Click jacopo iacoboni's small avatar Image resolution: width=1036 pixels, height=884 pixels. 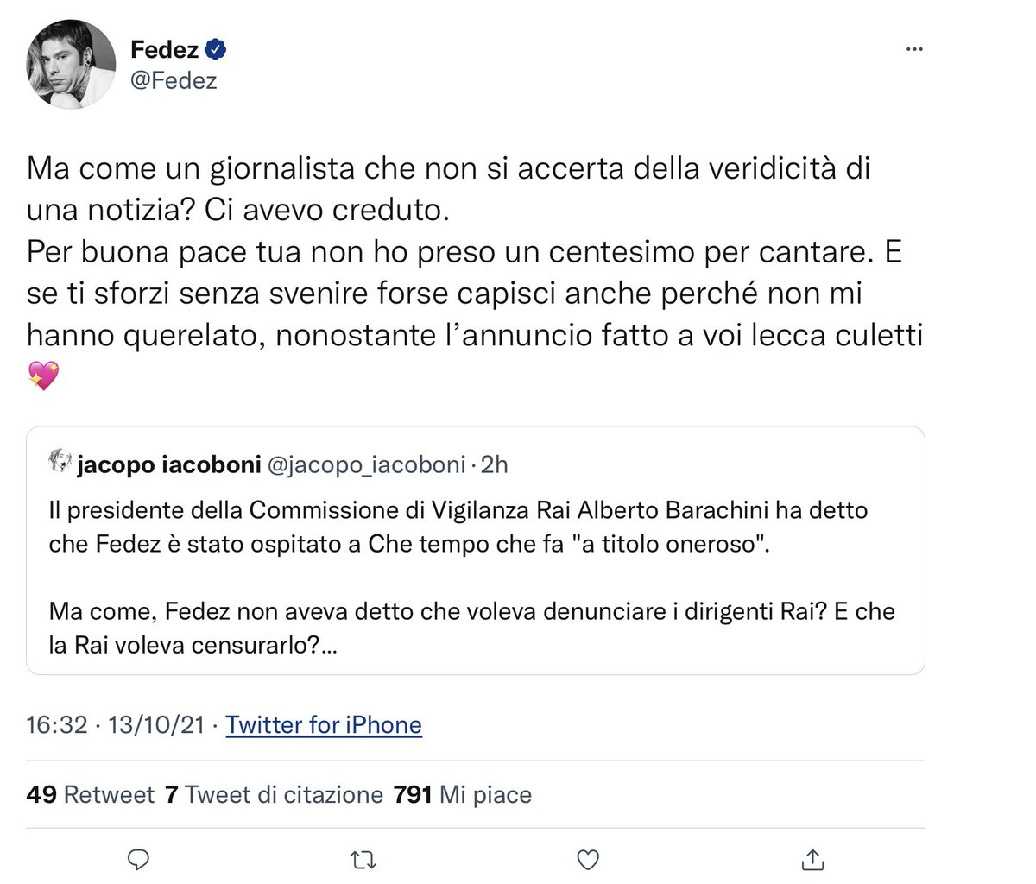point(60,464)
